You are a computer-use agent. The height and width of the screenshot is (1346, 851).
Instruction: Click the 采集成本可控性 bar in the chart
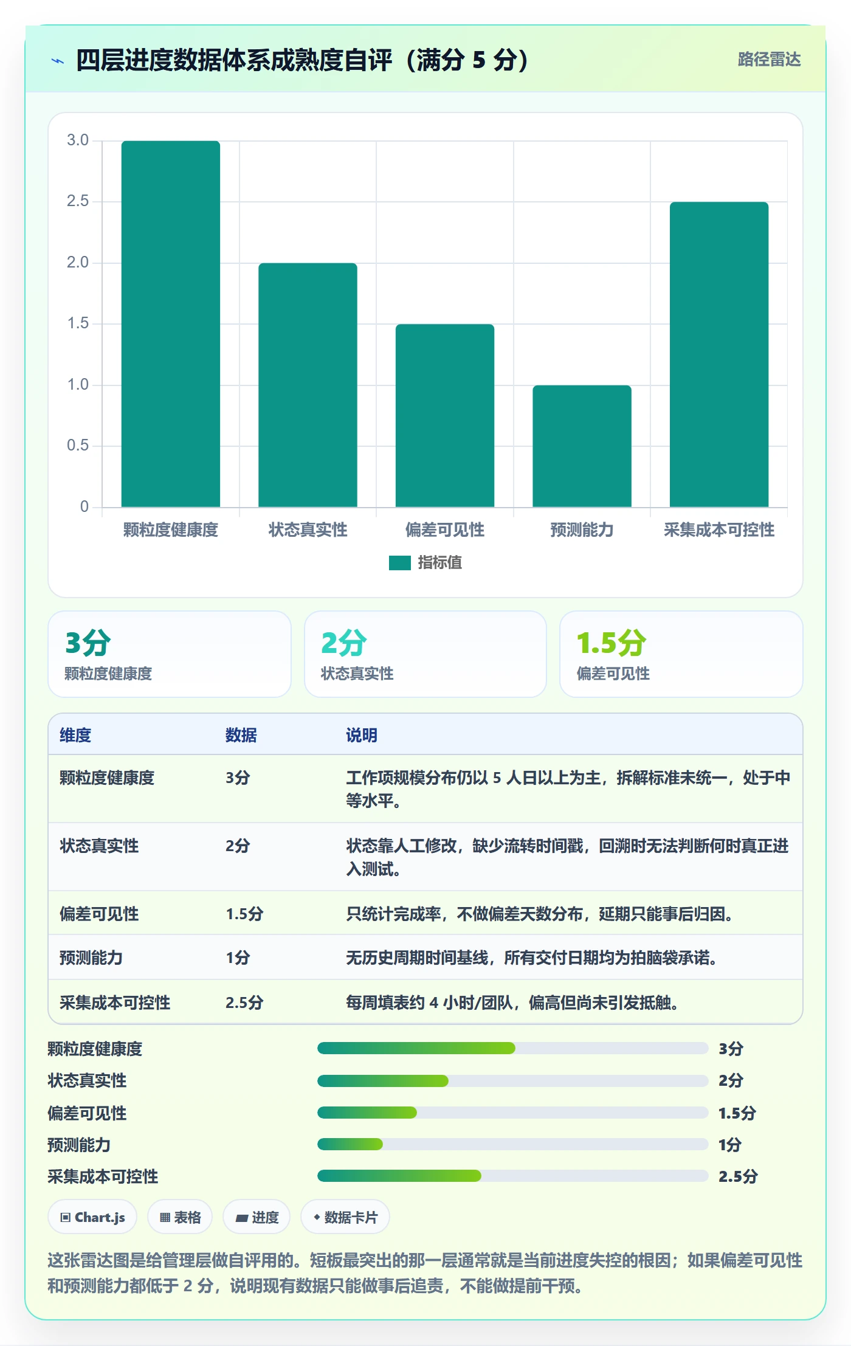tap(719, 354)
